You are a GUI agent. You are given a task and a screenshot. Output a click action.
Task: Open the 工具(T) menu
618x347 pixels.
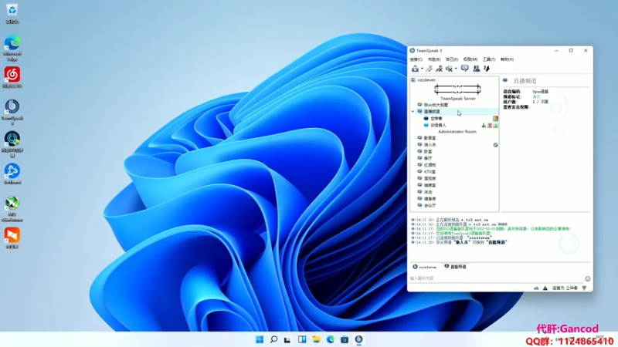(x=489, y=59)
